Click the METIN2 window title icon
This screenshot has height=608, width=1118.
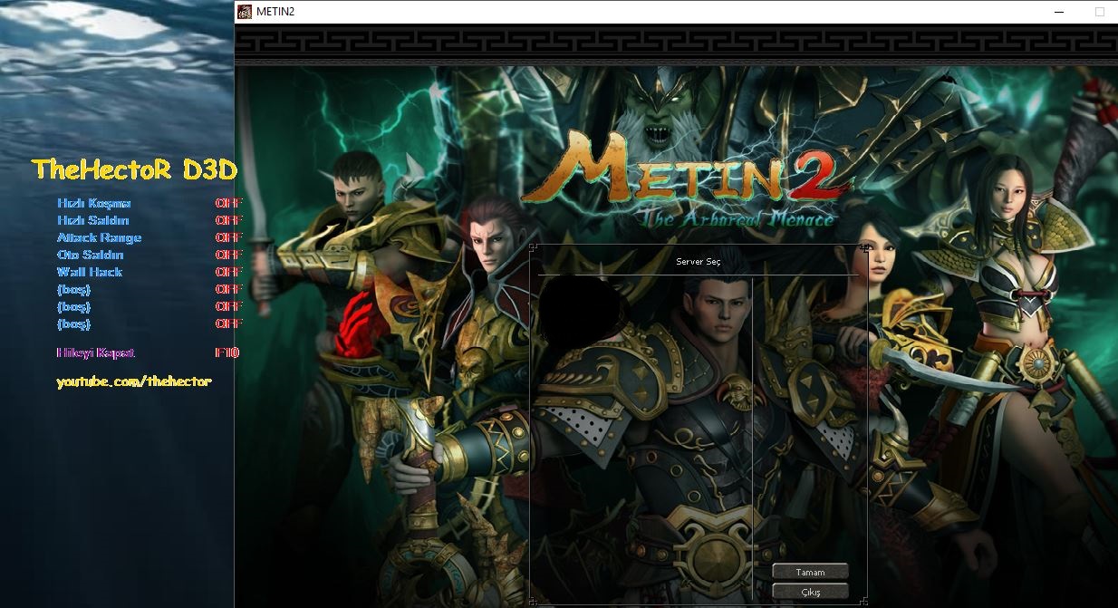point(245,12)
